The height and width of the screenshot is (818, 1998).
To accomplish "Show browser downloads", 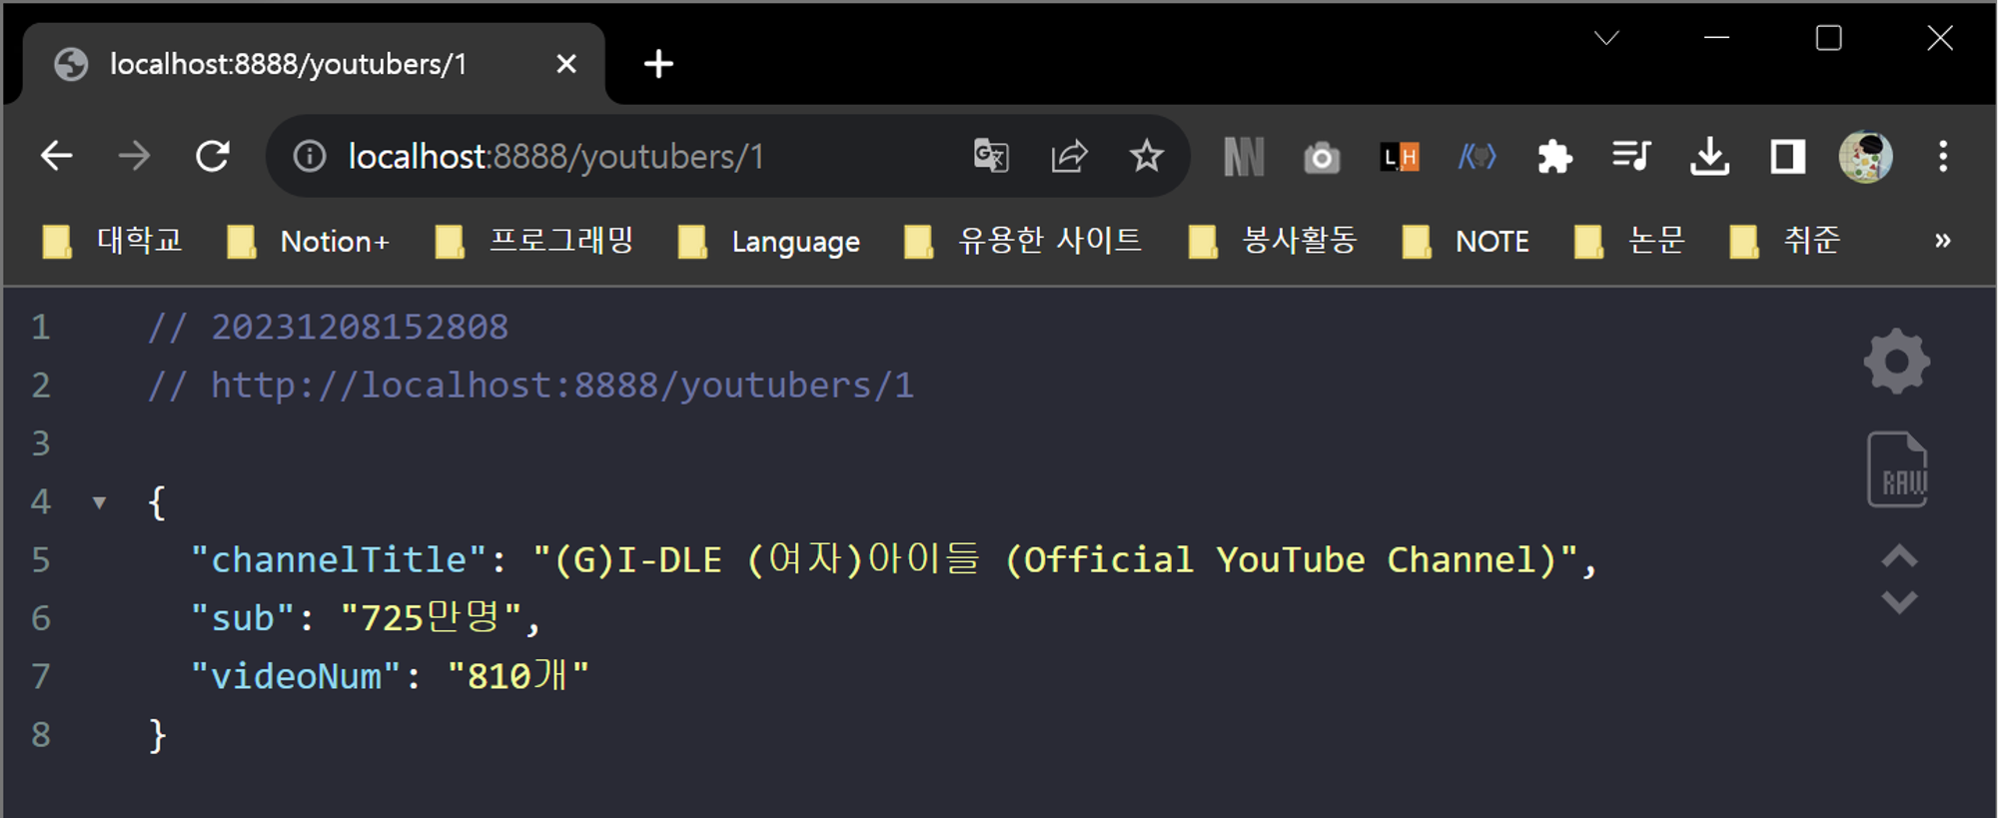I will (x=1709, y=156).
